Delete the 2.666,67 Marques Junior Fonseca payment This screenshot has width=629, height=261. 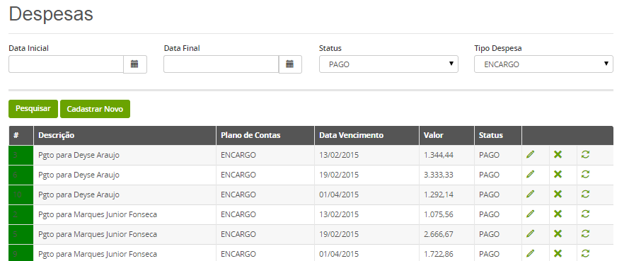(x=558, y=233)
